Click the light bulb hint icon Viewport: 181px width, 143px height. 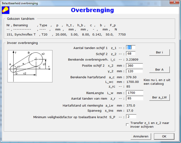point(6,10)
